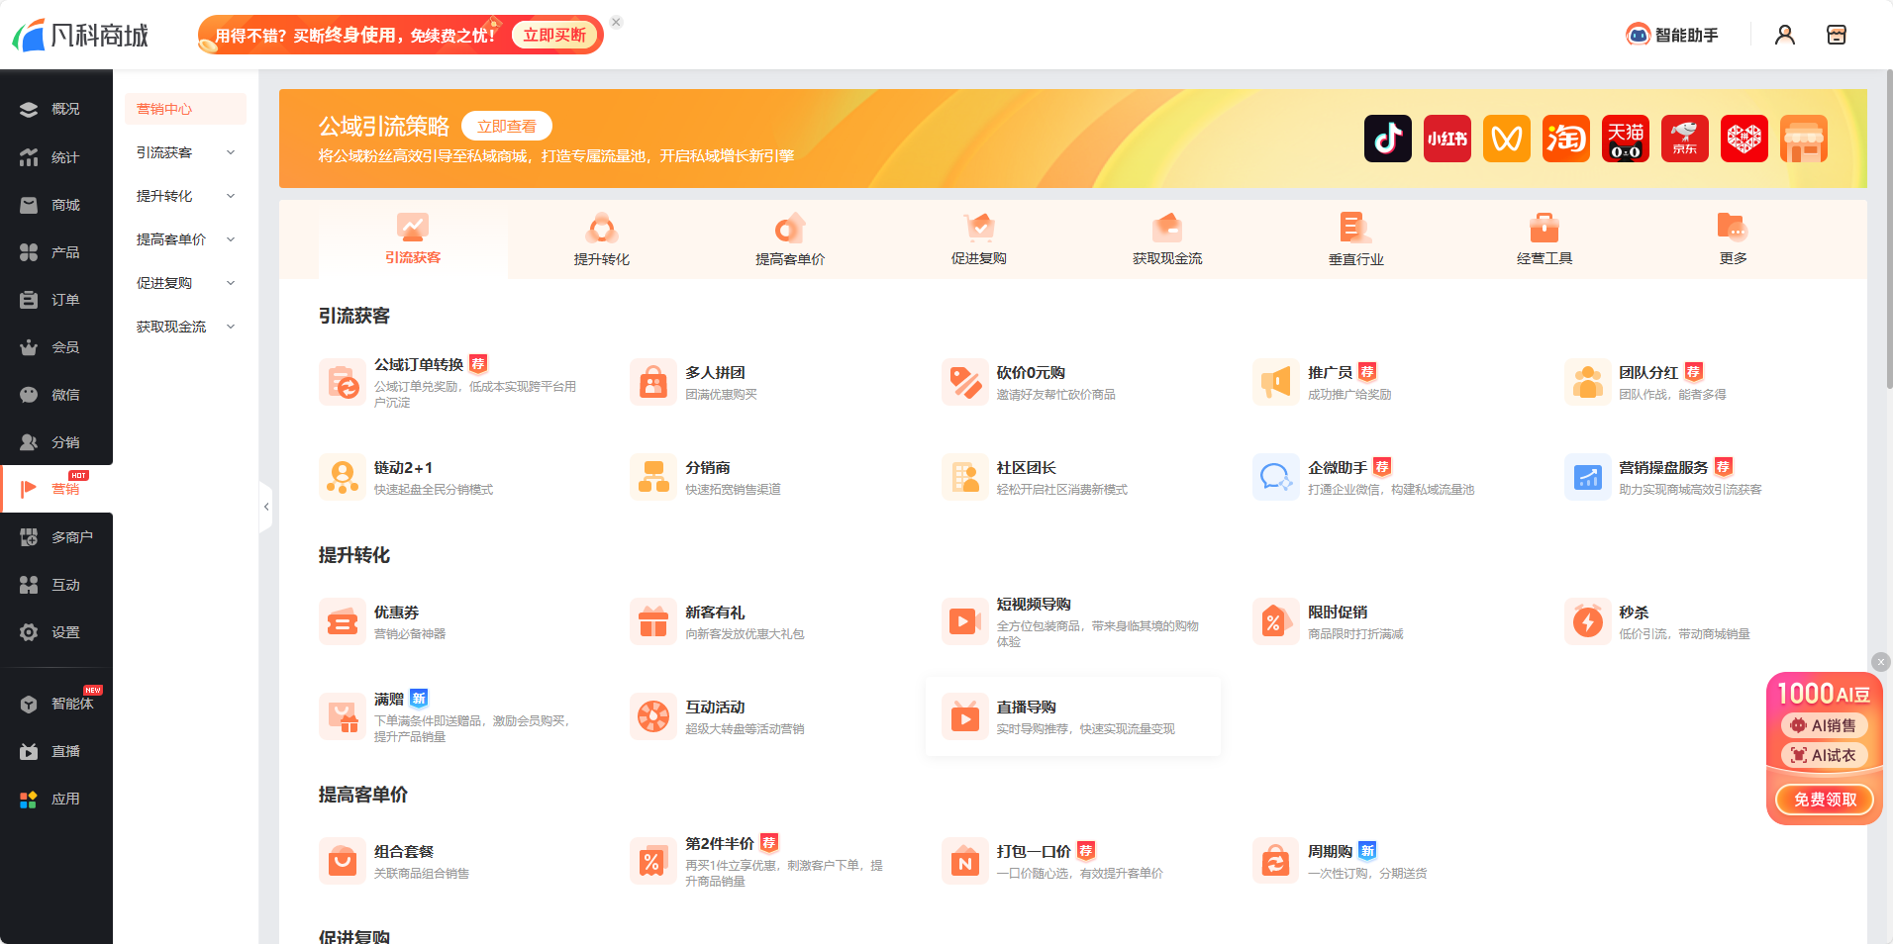
Task: Click the 立即查看 banner button
Action: tap(507, 127)
